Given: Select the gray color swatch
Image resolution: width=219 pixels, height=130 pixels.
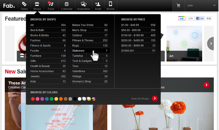Looking at the screenshot, I should [x=70, y=99].
